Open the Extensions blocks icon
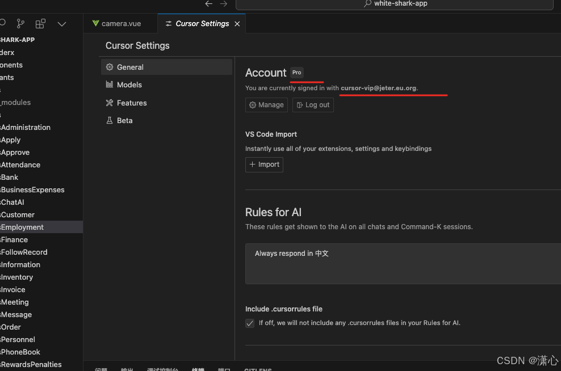561x371 pixels. point(40,24)
